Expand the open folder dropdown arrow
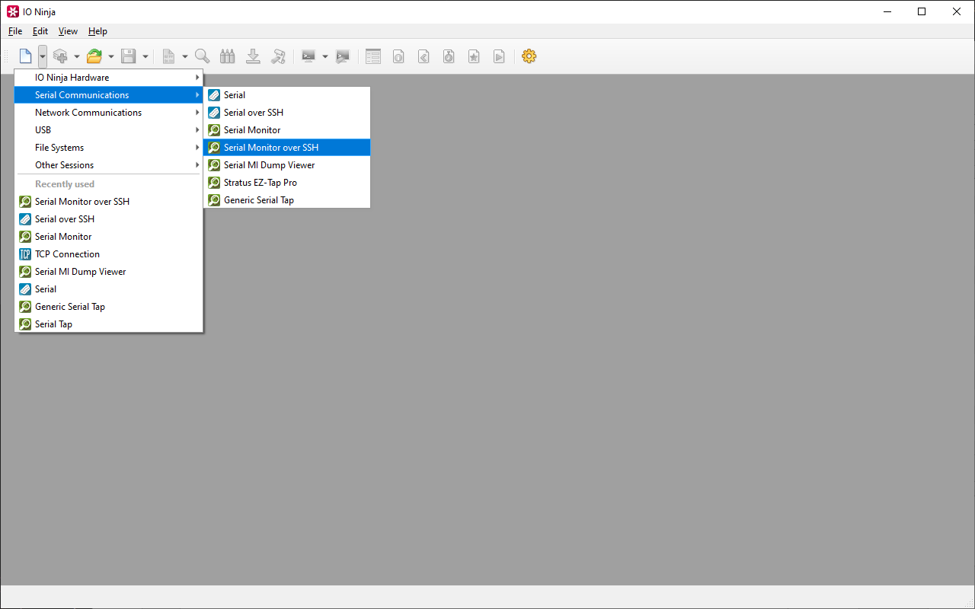Image resolution: width=975 pixels, height=609 pixels. (x=111, y=56)
